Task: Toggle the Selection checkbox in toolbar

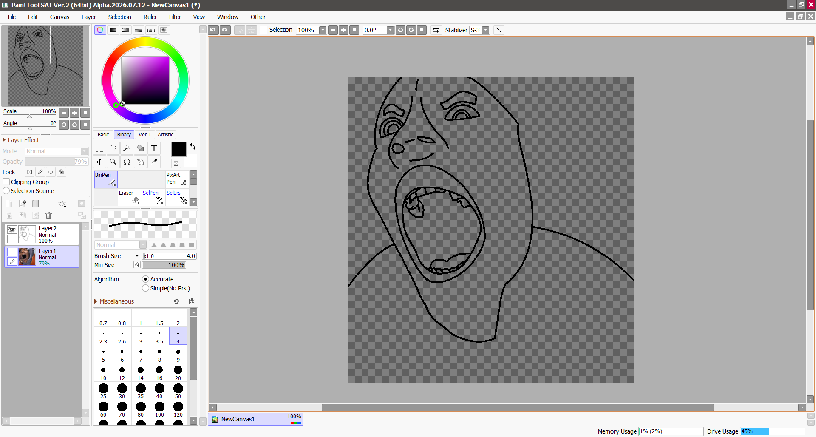Action: [263, 30]
